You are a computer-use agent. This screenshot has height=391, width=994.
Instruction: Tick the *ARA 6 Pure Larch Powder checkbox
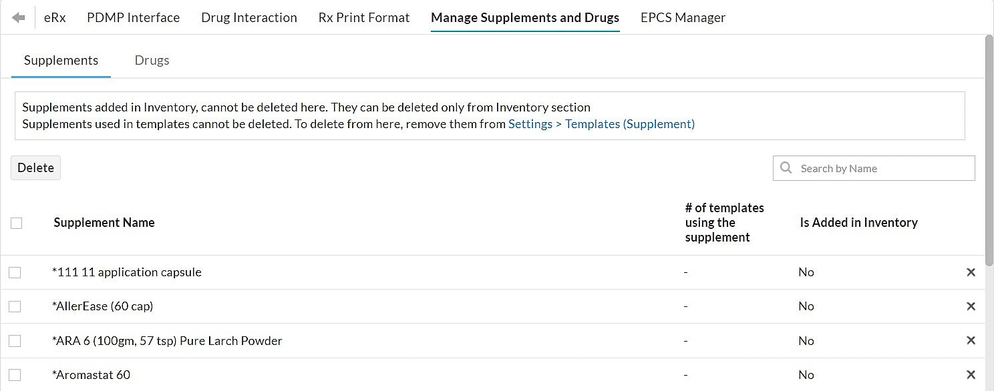point(15,341)
